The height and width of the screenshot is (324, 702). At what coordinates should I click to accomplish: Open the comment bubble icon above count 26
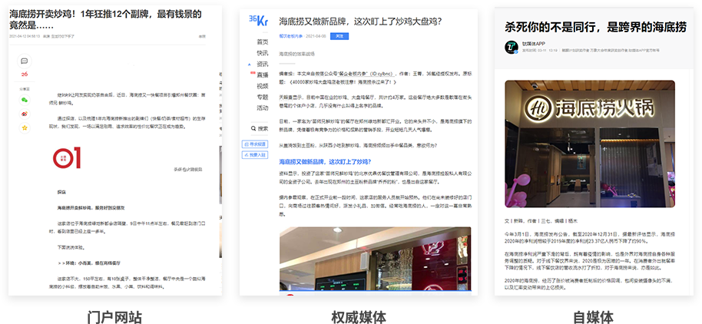point(25,61)
